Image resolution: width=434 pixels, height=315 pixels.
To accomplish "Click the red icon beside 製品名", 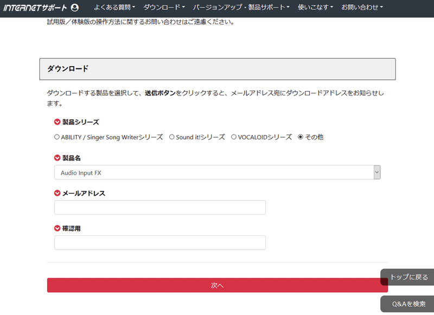I will point(57,158).
